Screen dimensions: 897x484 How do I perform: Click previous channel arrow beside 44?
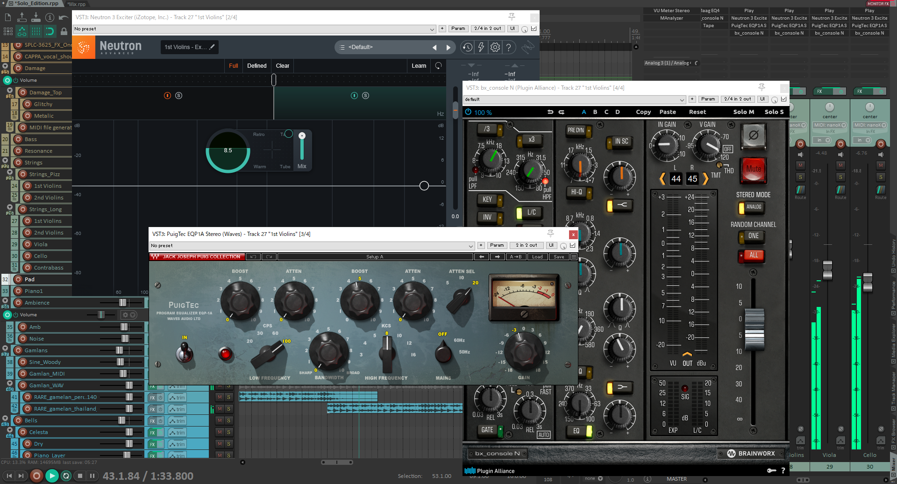[x=662, y=178]
